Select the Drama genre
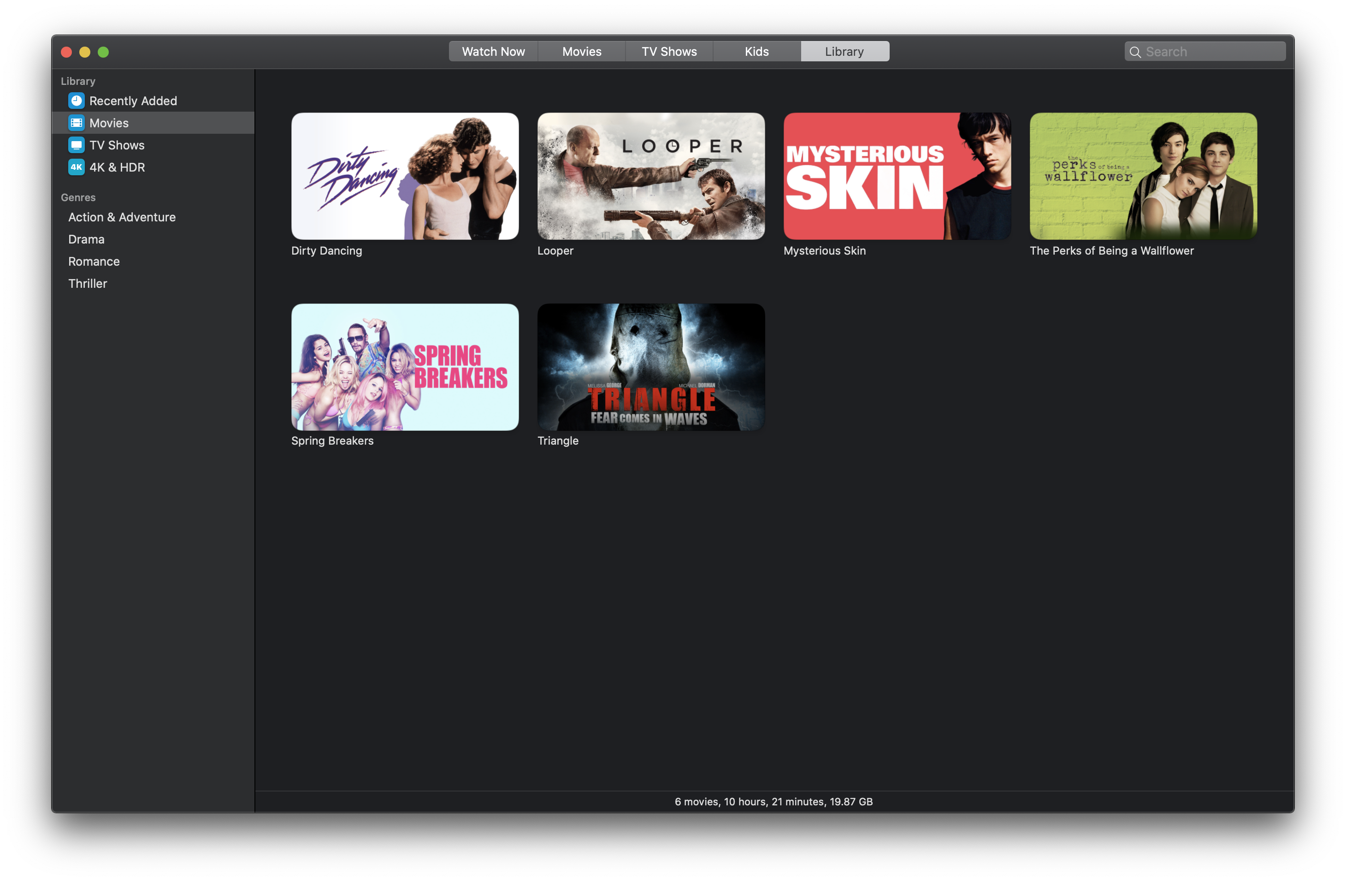The width and height of the screenshot is (1346, 881). [x=86, y=239]
